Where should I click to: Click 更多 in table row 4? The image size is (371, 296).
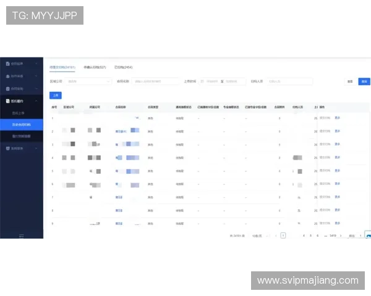tap(337, 157)
